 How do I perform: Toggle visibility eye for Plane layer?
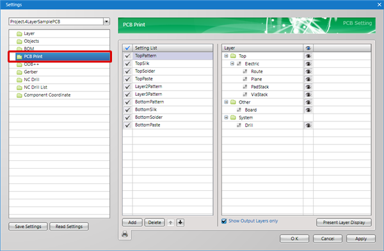(x=308, y=79)
